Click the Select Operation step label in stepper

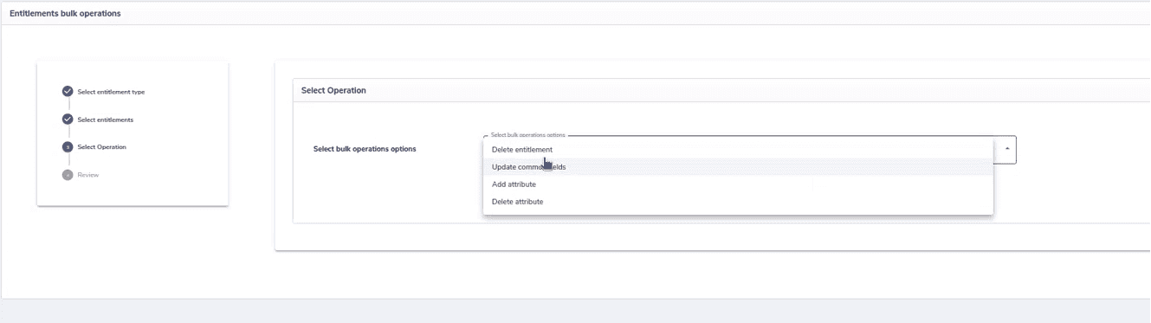pyautogui.click(x=101, y=147)
